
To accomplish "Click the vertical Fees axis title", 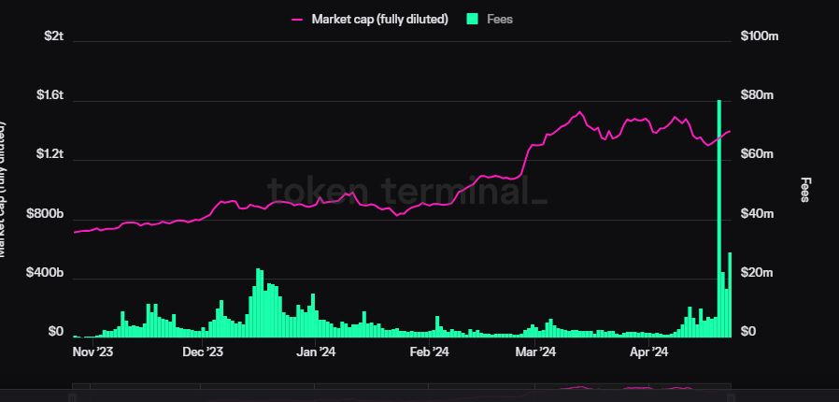I will point(805,189).
